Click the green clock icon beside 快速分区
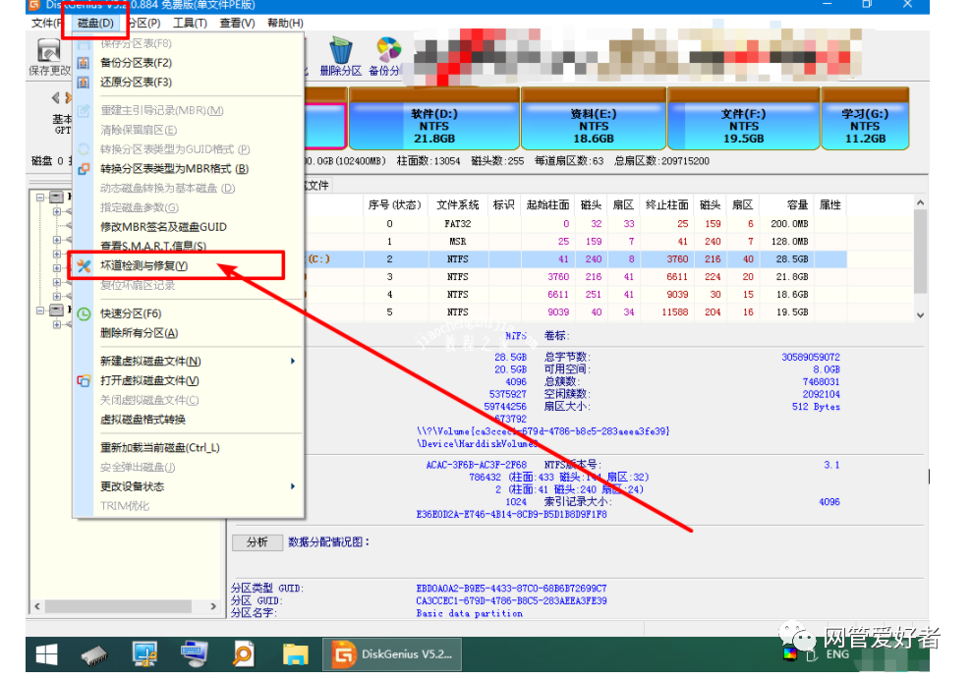 (x=84, y=313)
